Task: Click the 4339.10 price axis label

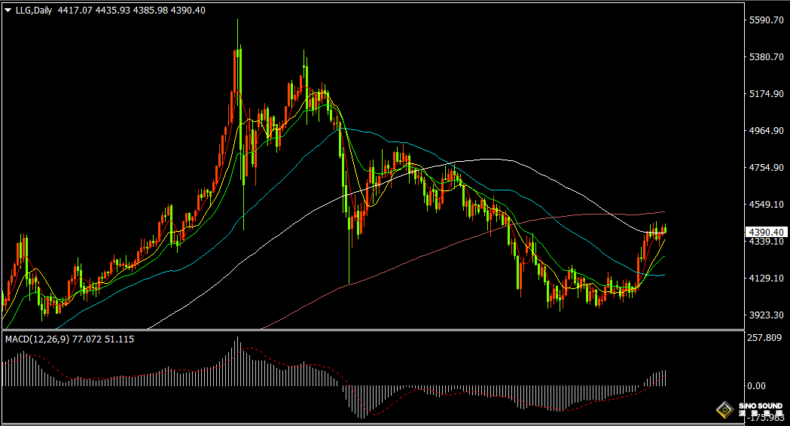Action: (x=767, y=242)
